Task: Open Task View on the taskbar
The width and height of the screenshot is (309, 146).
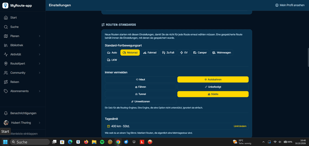Action: pyautogui.click(x=54, y=142)
